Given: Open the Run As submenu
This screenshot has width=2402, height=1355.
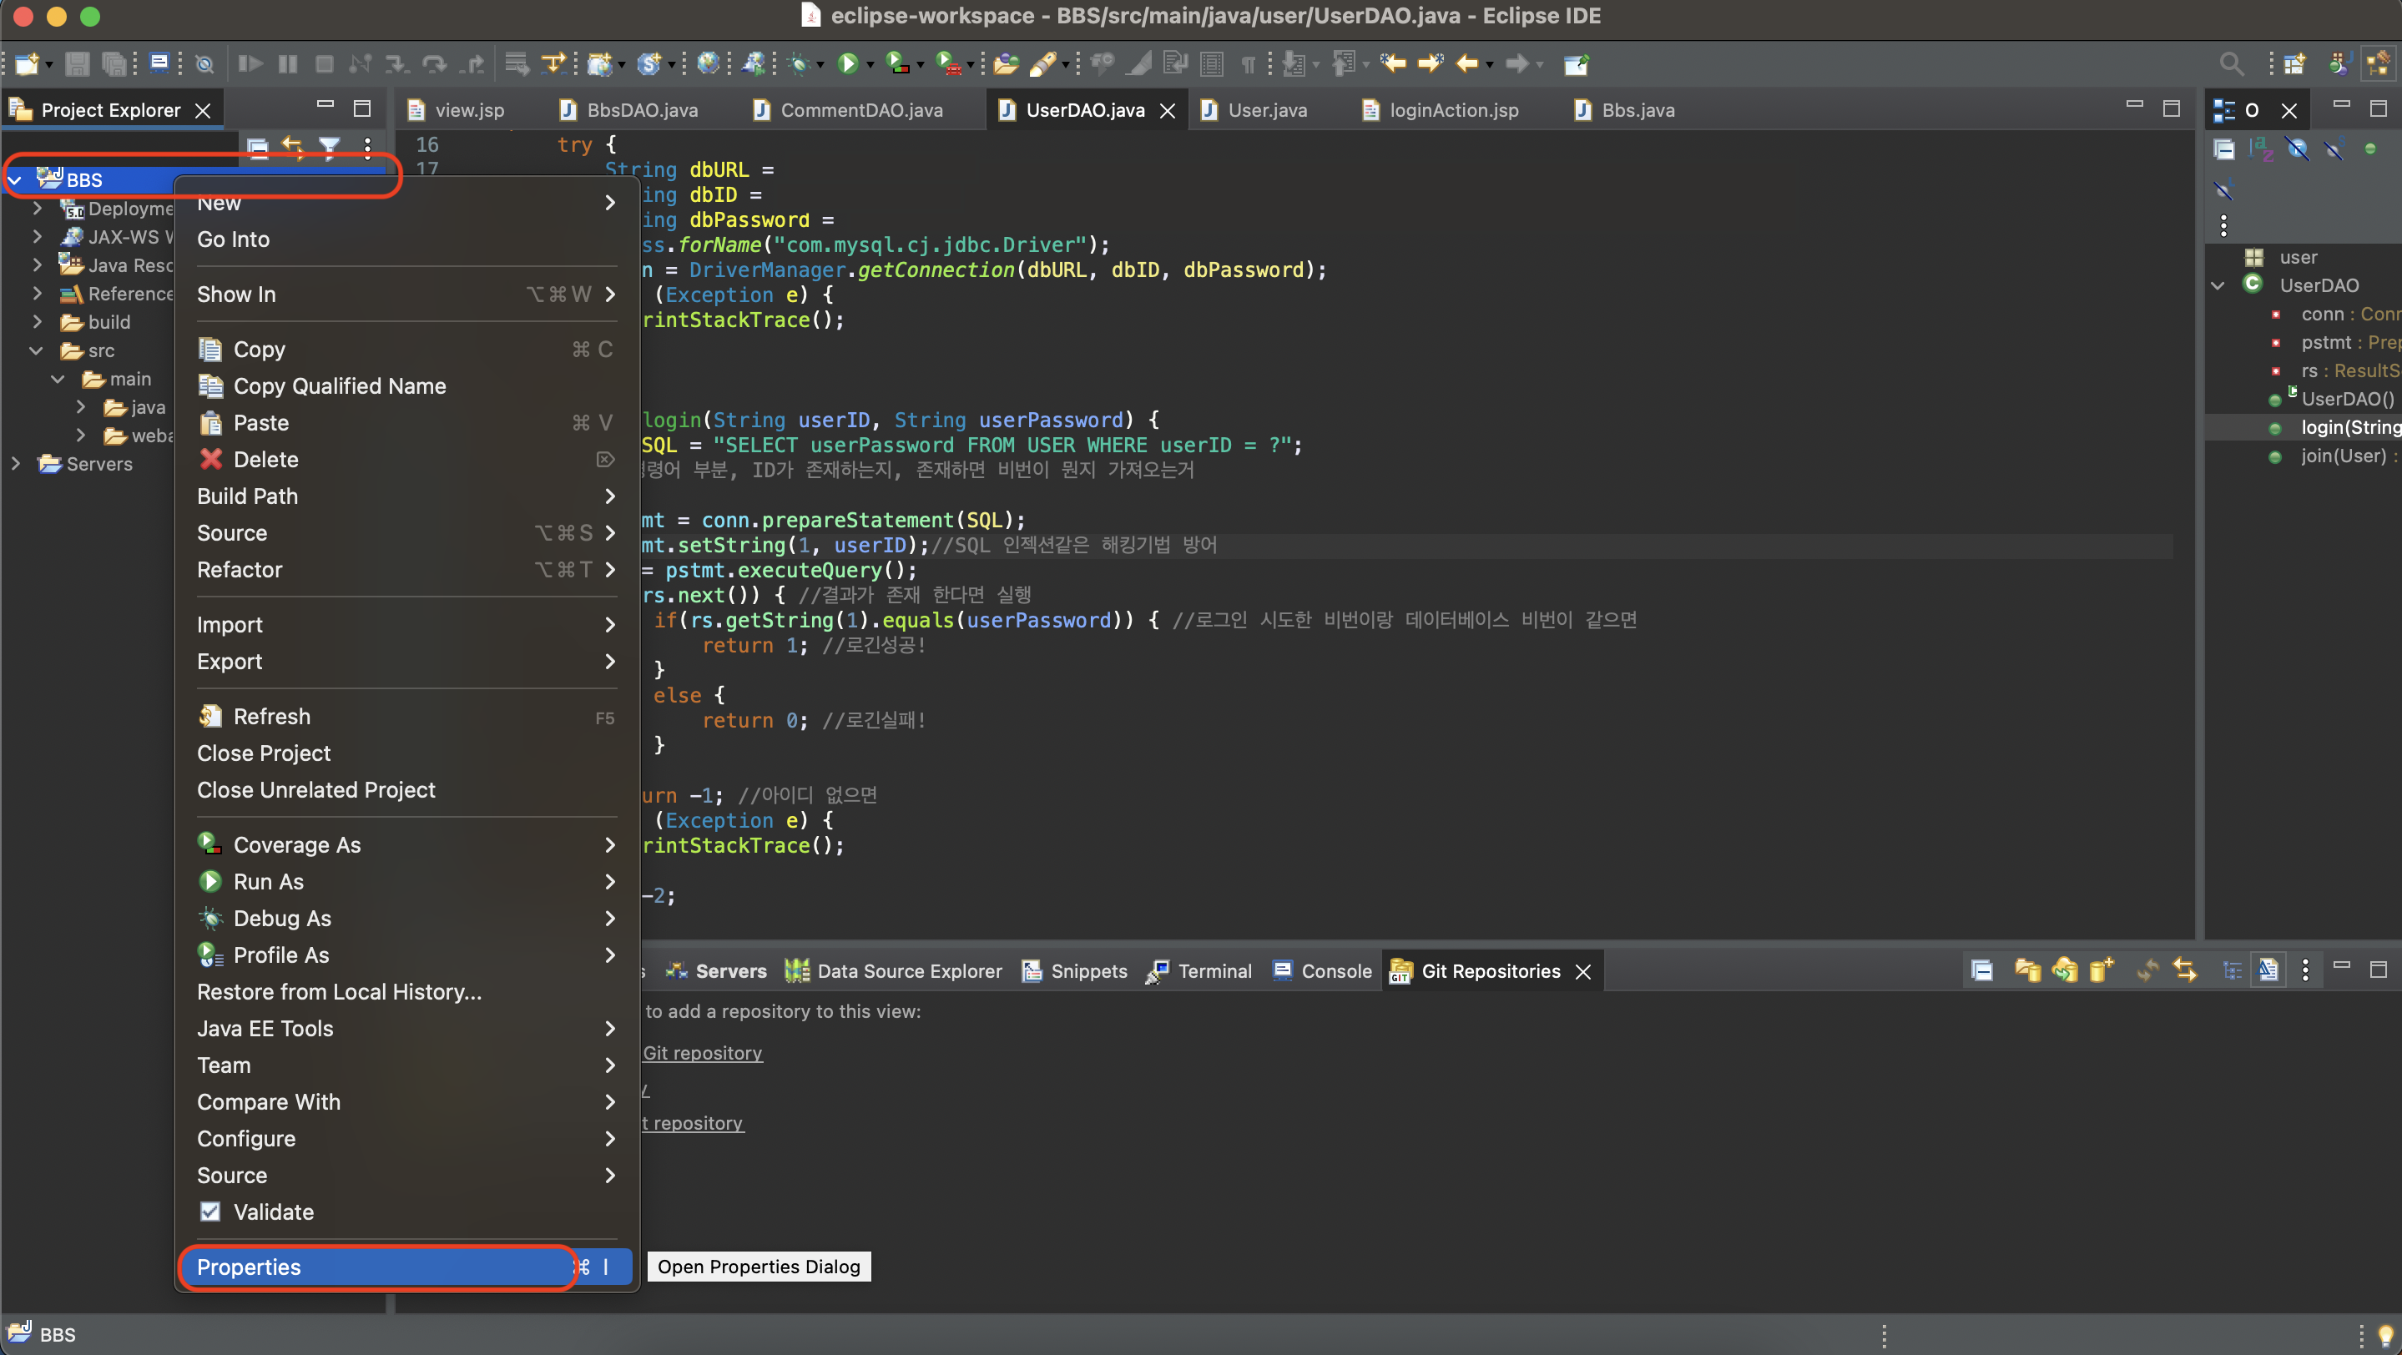Looking at the screenshot, I should [269, 882].
